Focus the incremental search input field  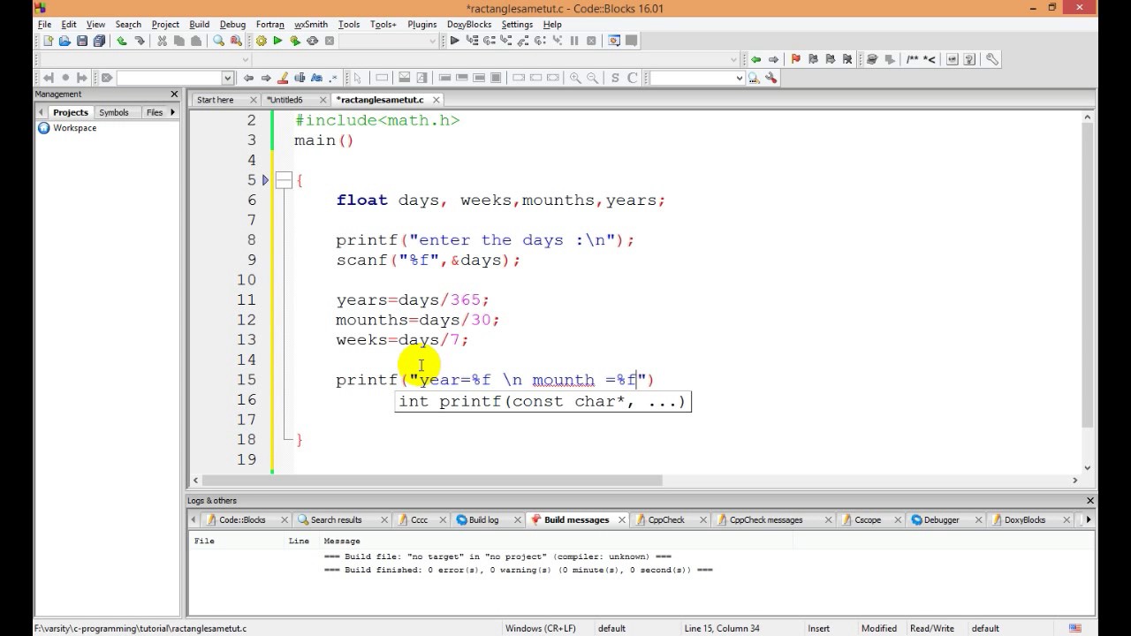pyautogui.click(x=168, y=78)
